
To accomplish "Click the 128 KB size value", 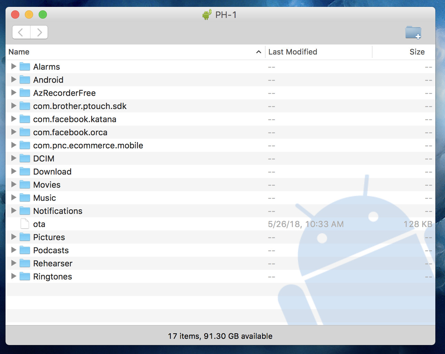I will (x=418, y=224).
